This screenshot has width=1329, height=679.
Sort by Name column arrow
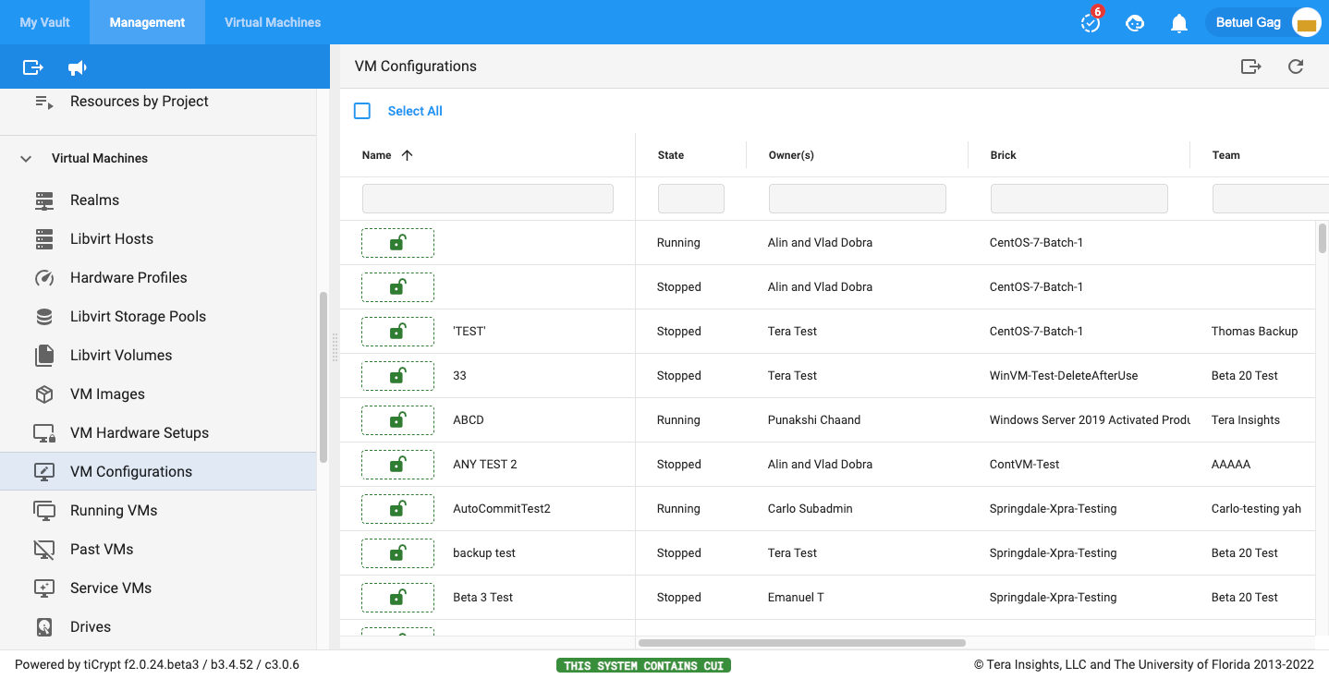[407, 155]
